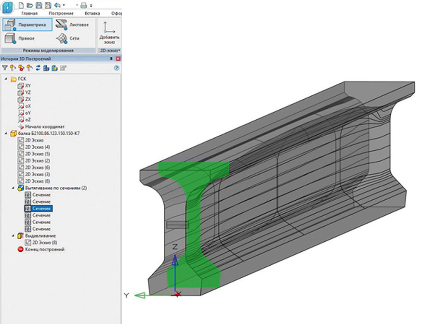Collapse the ГСК tree node
Screen dimensions: 435x324
pos(6,79)
